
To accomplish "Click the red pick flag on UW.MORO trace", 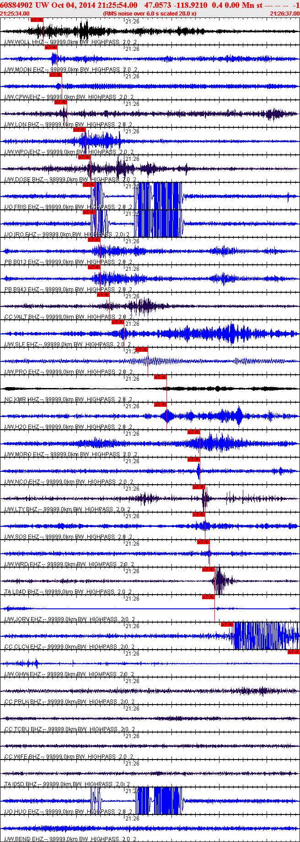I will 193,432.
